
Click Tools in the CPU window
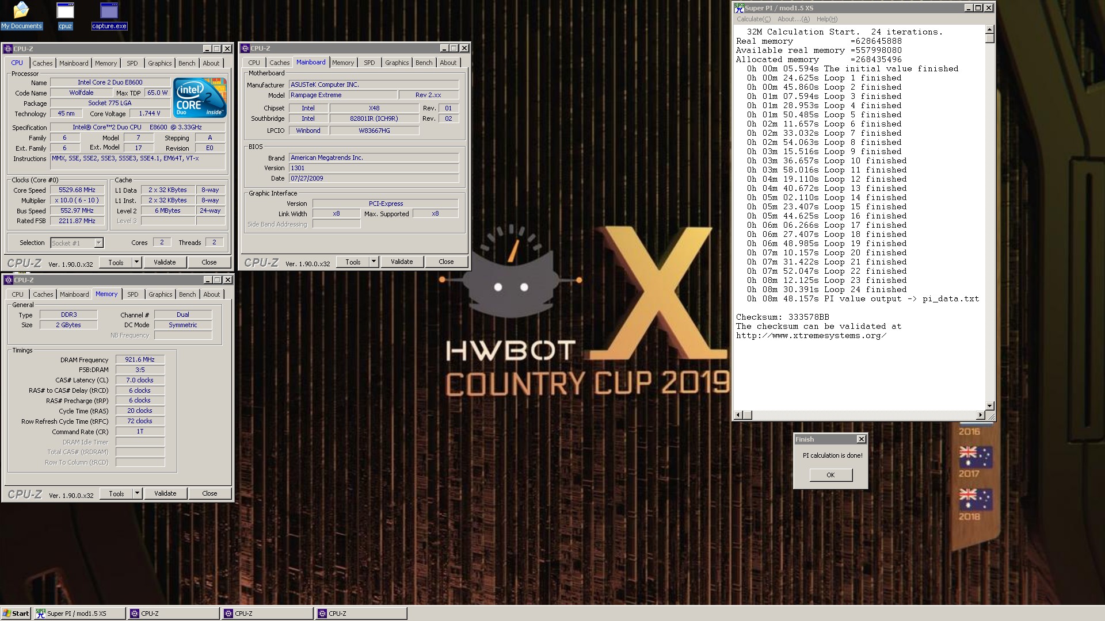tap(116, 262)
